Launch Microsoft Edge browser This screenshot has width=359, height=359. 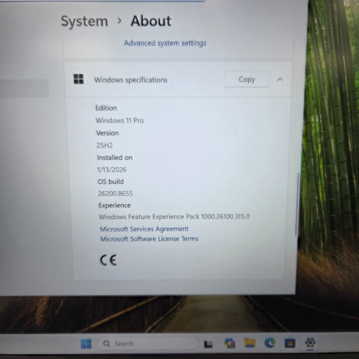pyautogui.click(x=270, y=343)
